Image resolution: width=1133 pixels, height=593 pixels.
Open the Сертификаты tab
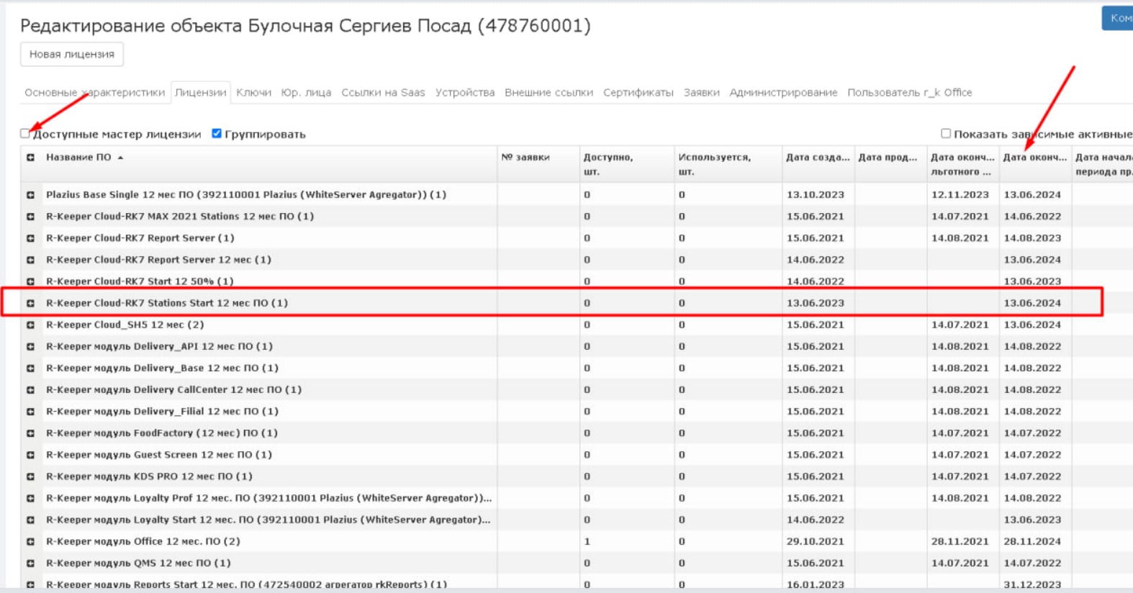pos(638,92)
